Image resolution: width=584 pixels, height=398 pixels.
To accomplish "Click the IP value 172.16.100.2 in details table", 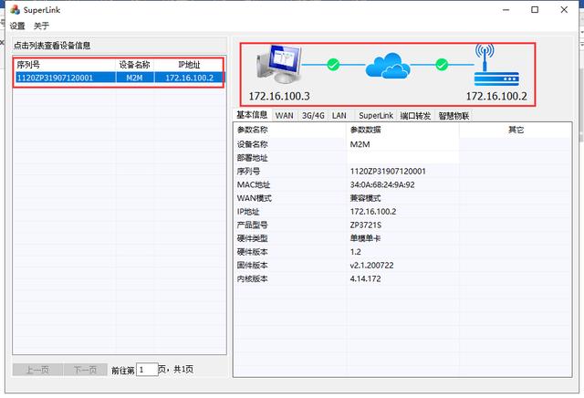I will tap(373, 212).
